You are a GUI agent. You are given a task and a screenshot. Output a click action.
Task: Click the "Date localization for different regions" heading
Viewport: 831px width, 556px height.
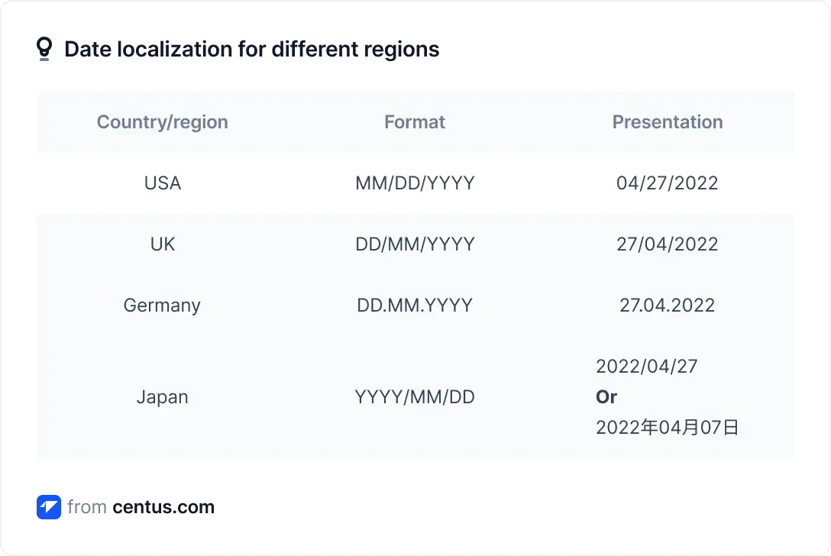251,50
